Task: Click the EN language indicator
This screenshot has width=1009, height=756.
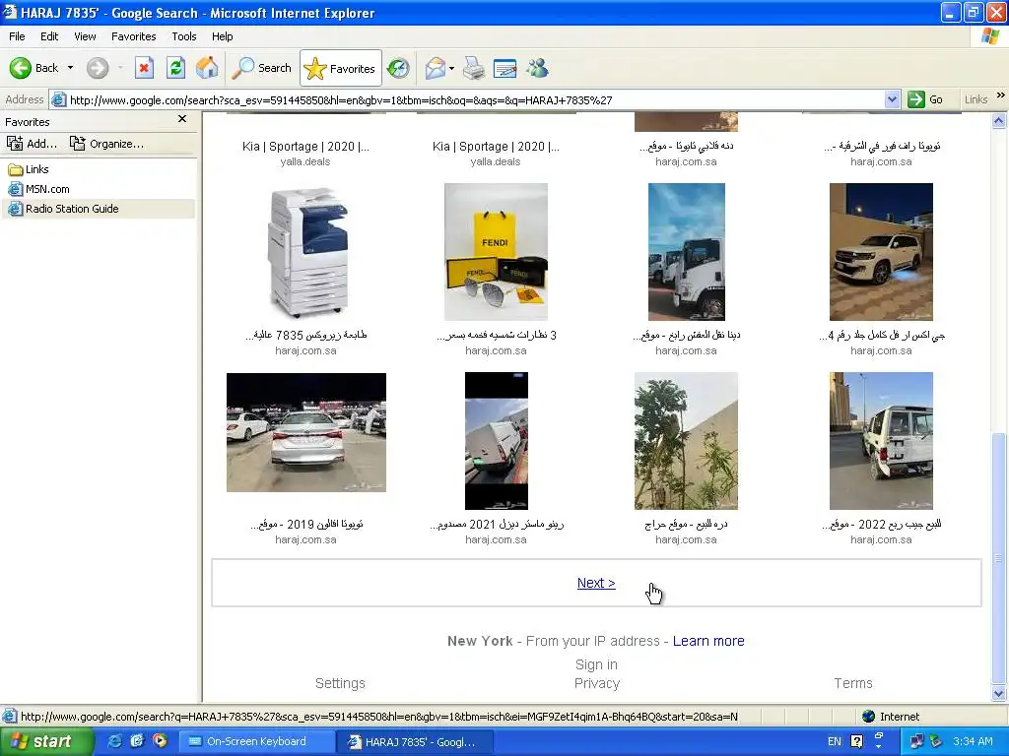Action: (834, 741)
